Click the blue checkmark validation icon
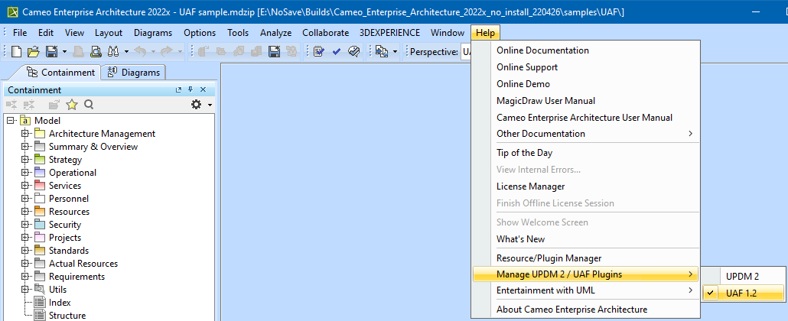This screenshot has height=321, width=788. [336, 51]
